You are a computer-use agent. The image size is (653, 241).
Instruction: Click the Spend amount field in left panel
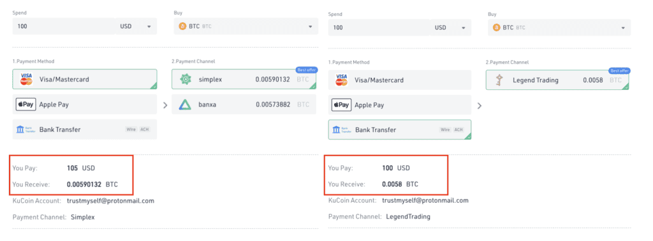(x=64, y=26)
